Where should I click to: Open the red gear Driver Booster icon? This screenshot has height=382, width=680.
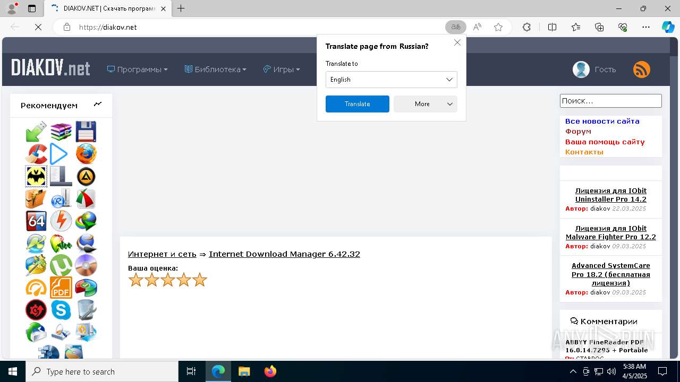tap(36, 310)
